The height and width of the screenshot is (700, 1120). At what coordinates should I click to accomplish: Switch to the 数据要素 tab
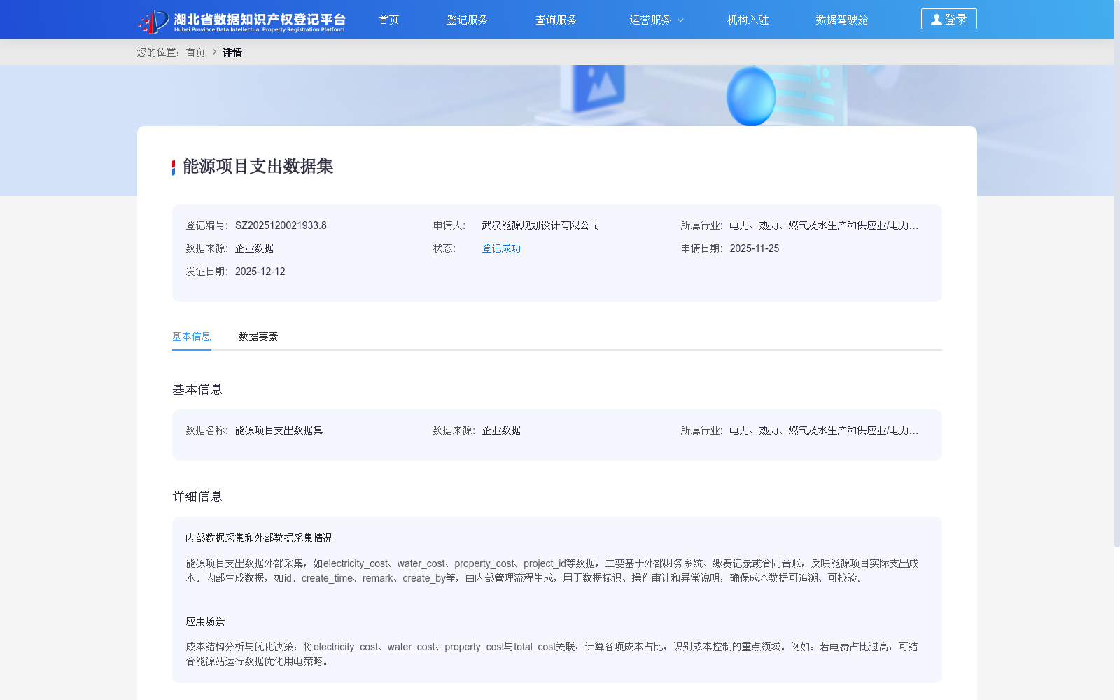tap(258, 337)
